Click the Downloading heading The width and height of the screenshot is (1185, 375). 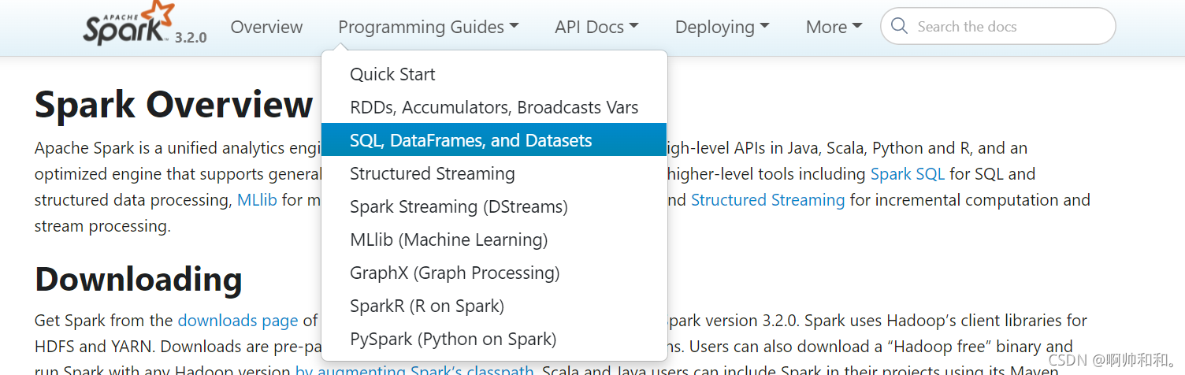[139, 279]
